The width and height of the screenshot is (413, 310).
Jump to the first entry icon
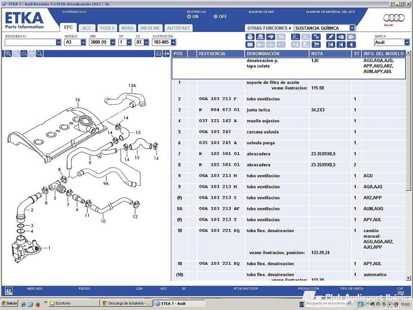point(331,44)
